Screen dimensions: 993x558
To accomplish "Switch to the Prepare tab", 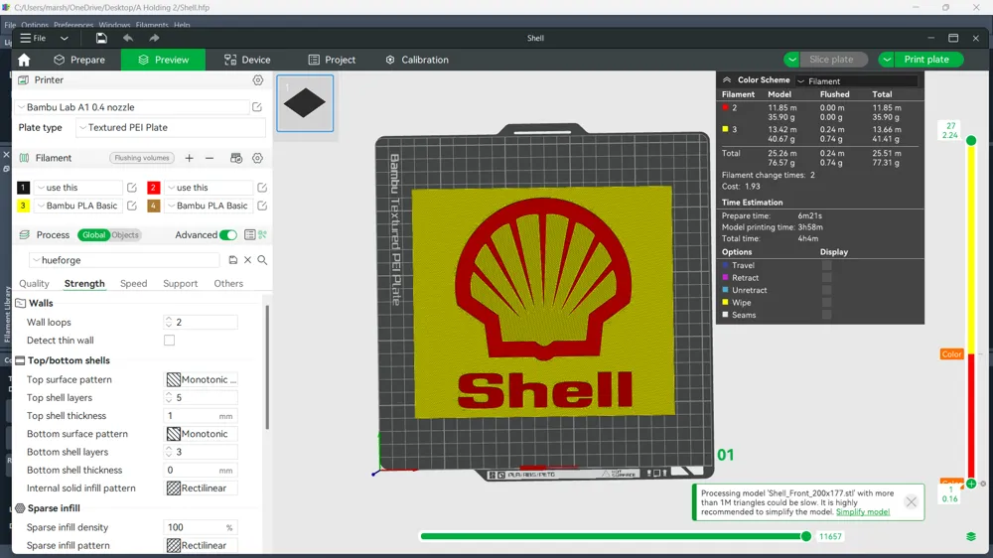I will point(79,60).
